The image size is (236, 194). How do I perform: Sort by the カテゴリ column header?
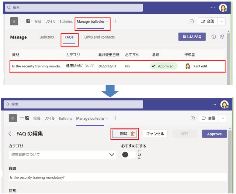(73, 55)
